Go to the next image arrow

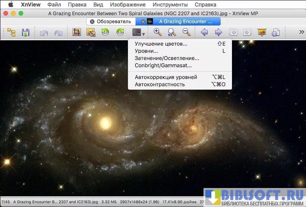point(218,33)
